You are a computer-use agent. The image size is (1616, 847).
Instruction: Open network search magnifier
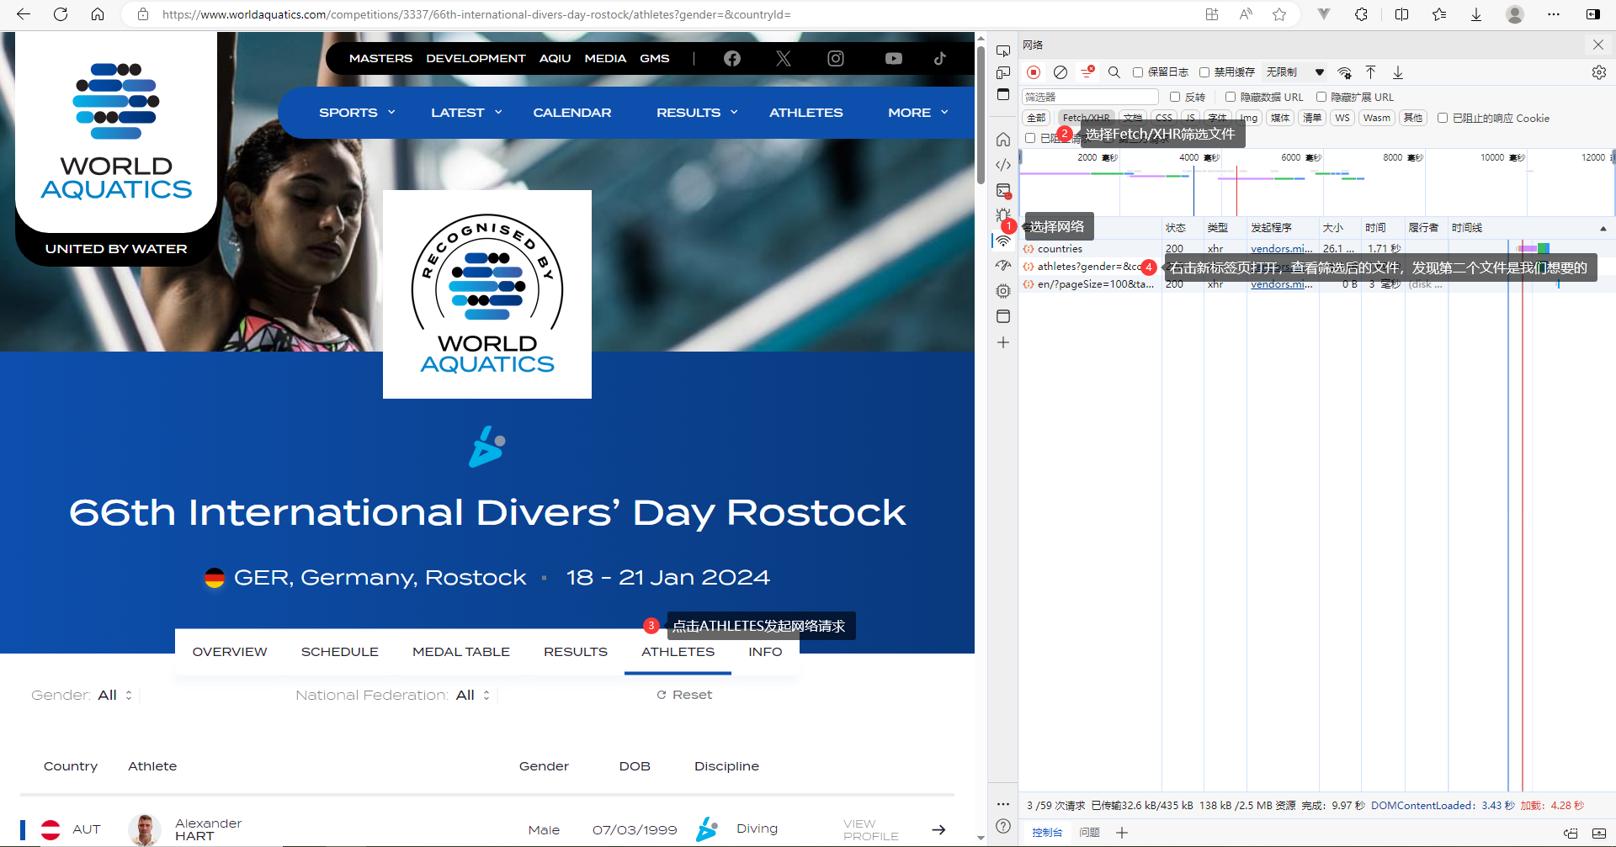[1114, 72]
